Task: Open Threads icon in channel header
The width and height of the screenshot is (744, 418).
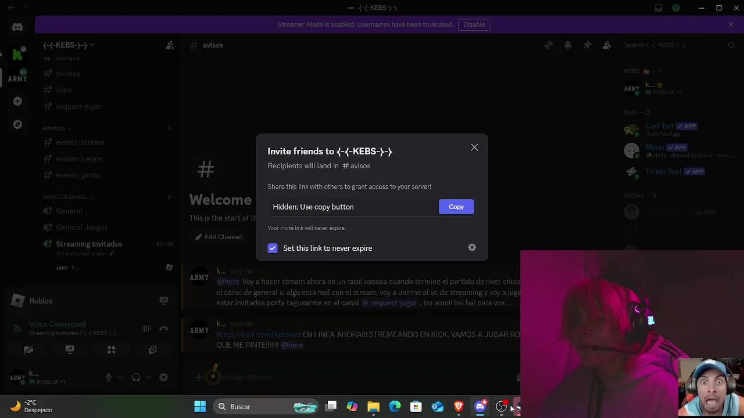Action: (548, 45)
